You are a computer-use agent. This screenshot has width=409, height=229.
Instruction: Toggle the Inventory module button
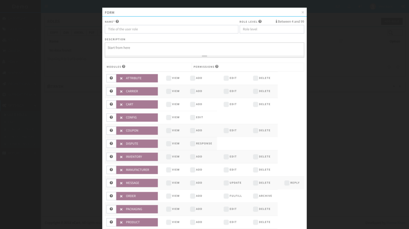[x=137, y=157]
